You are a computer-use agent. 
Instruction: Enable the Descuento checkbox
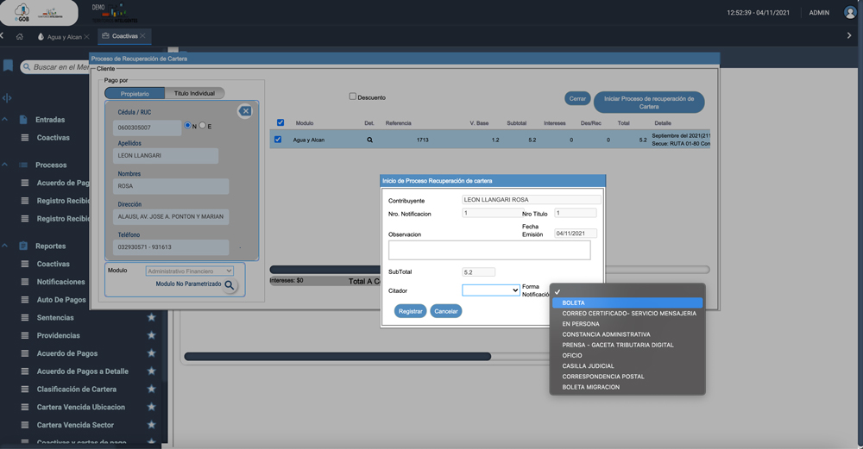(x=353, y=97)
